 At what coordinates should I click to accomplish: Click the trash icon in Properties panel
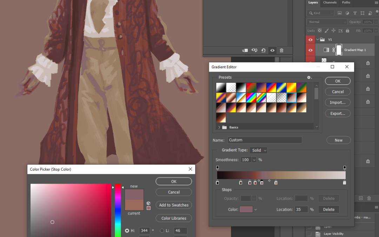pyautogui.click(x=281, y=51)
